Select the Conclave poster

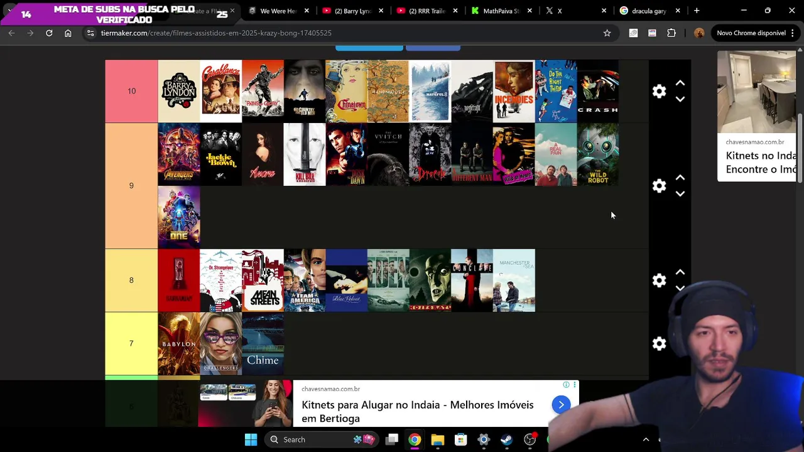(472, 281)
